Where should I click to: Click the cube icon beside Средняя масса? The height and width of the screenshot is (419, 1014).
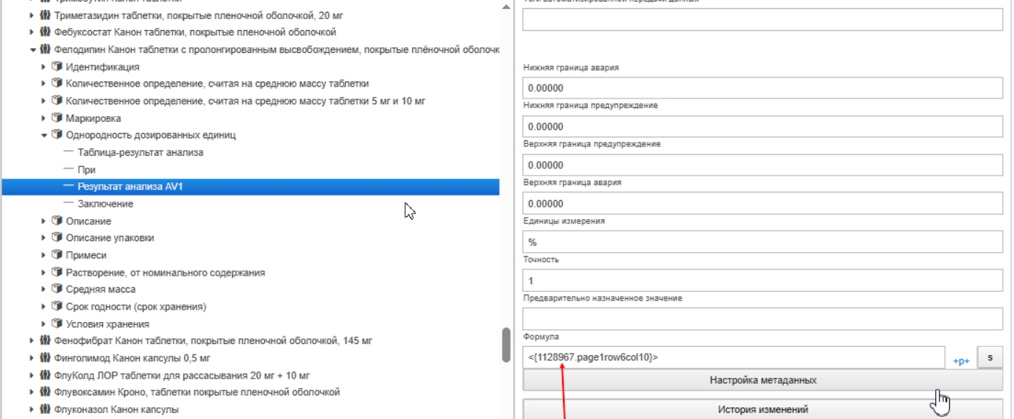(x=57, y=290)
